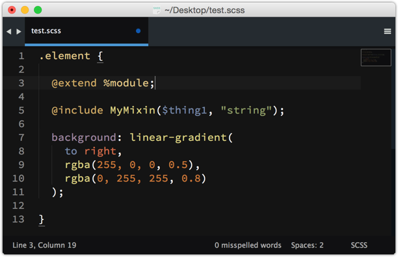Open the SCSS syntax selector

click(359, 245)
